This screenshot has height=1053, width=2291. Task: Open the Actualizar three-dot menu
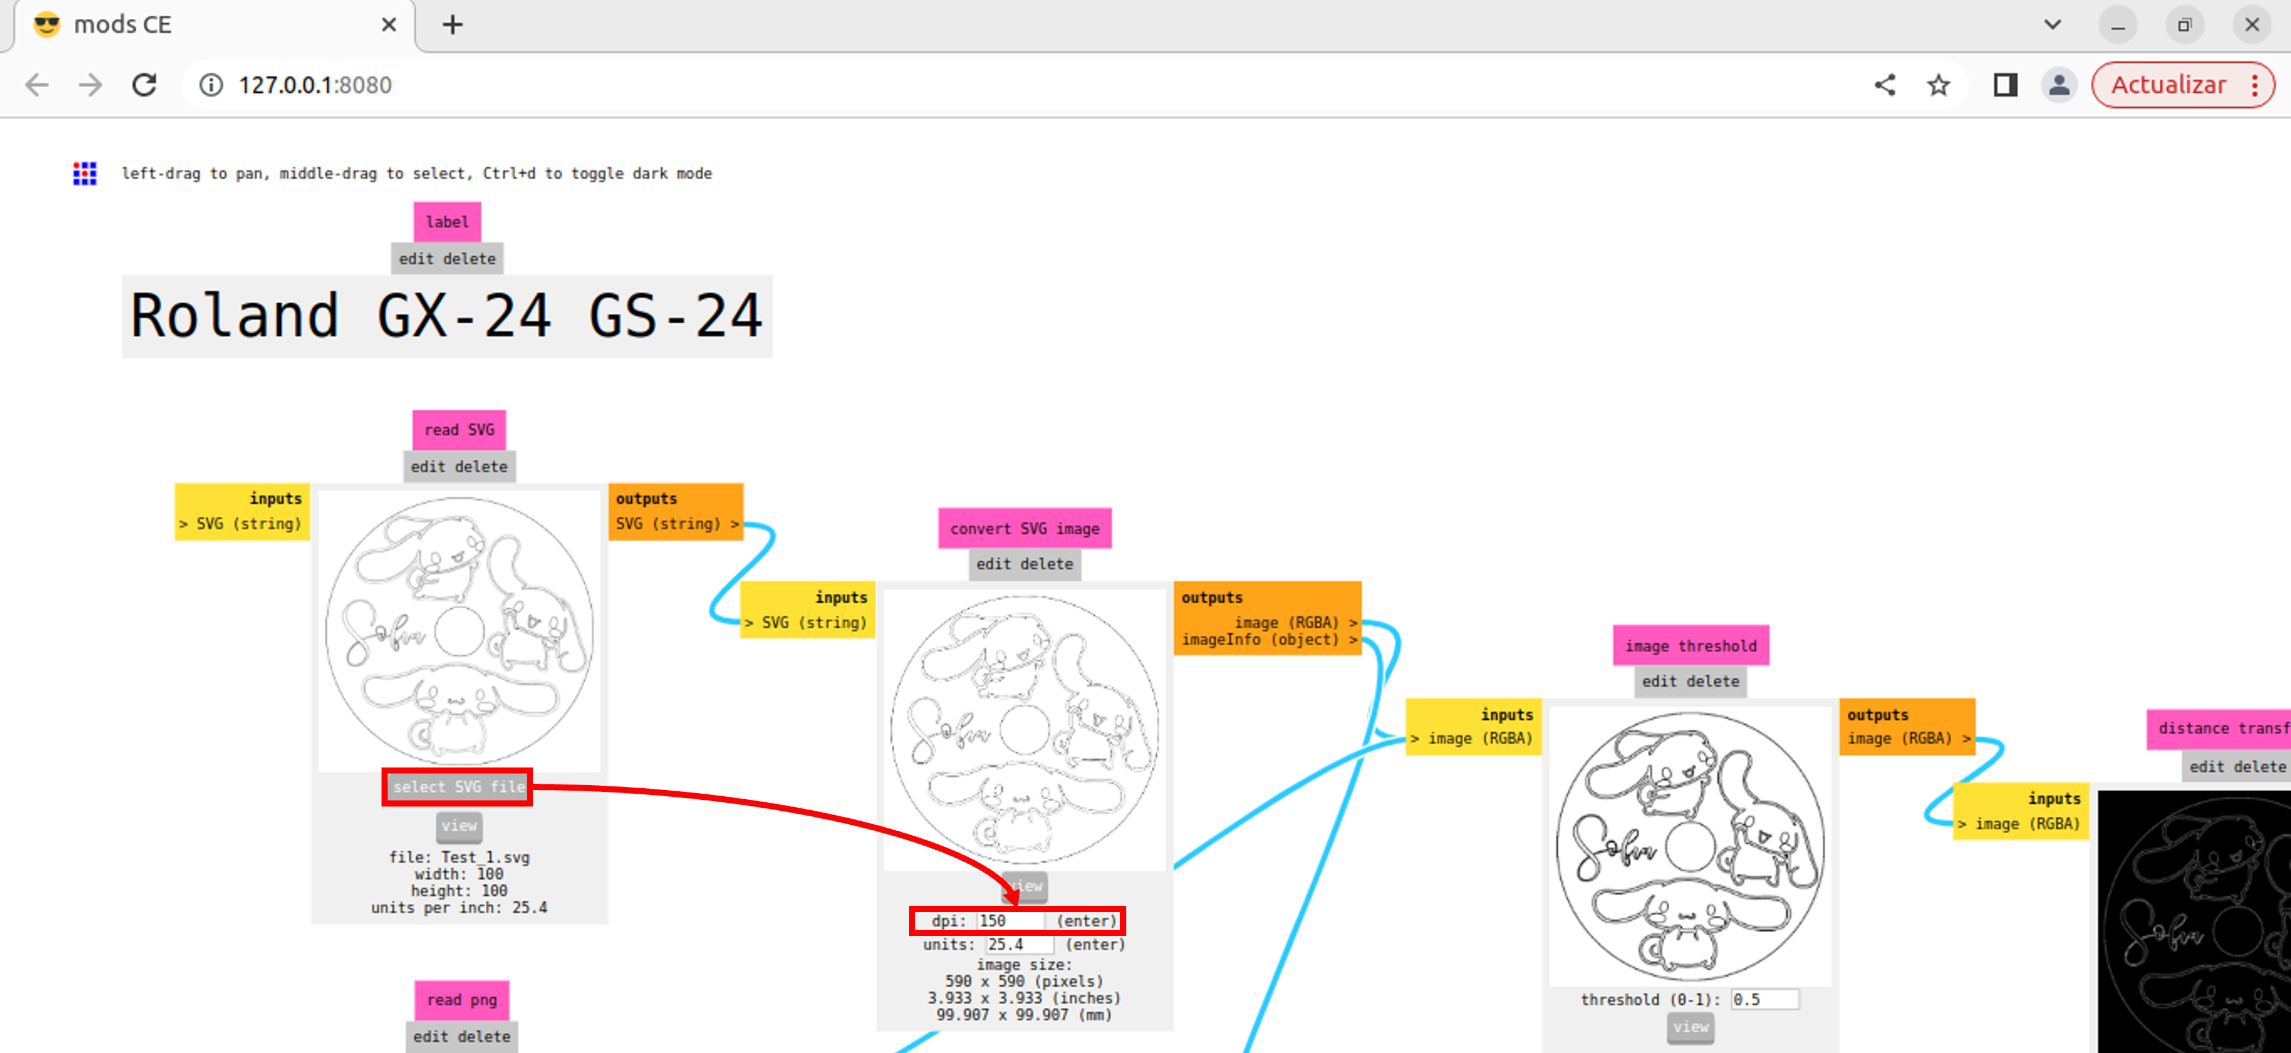coord(2254,85)
